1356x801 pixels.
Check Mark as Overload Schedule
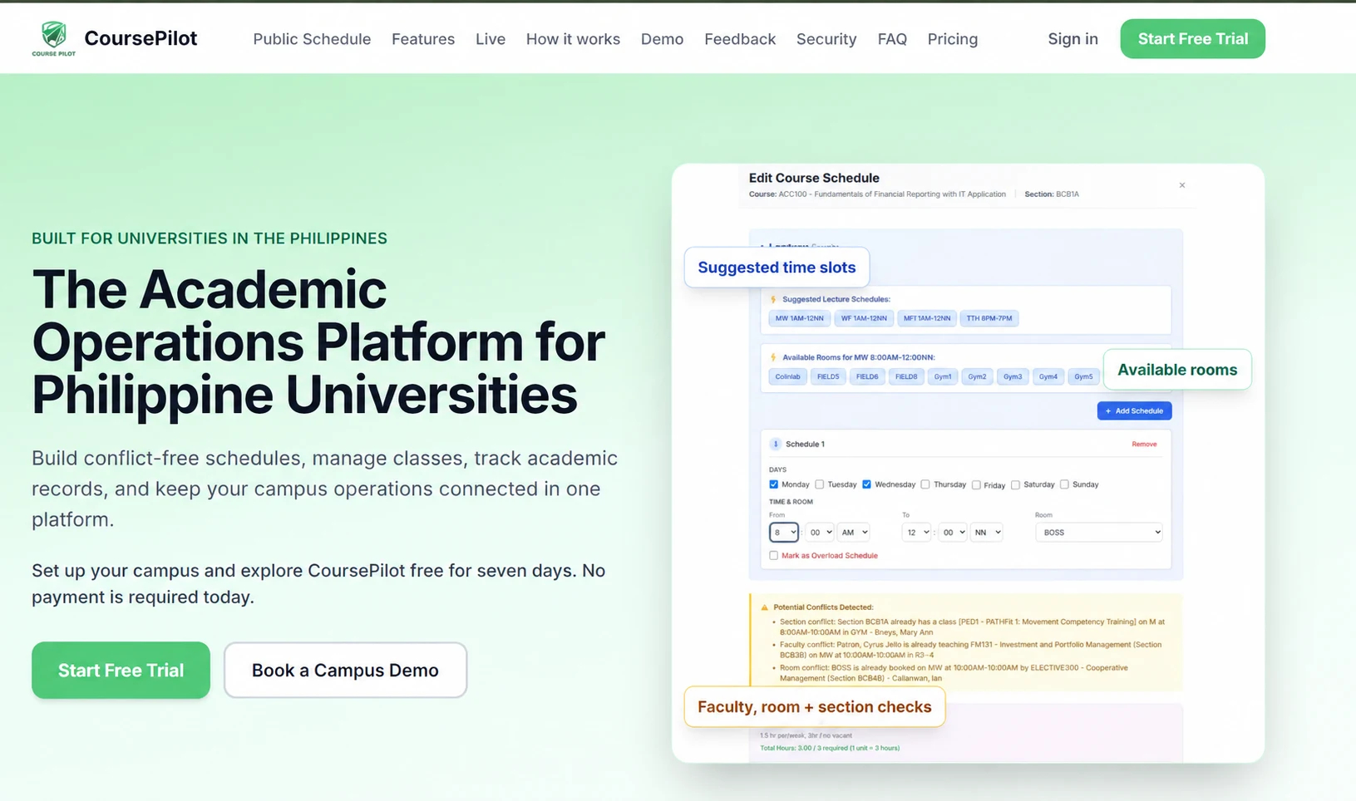tap(774, 555)
